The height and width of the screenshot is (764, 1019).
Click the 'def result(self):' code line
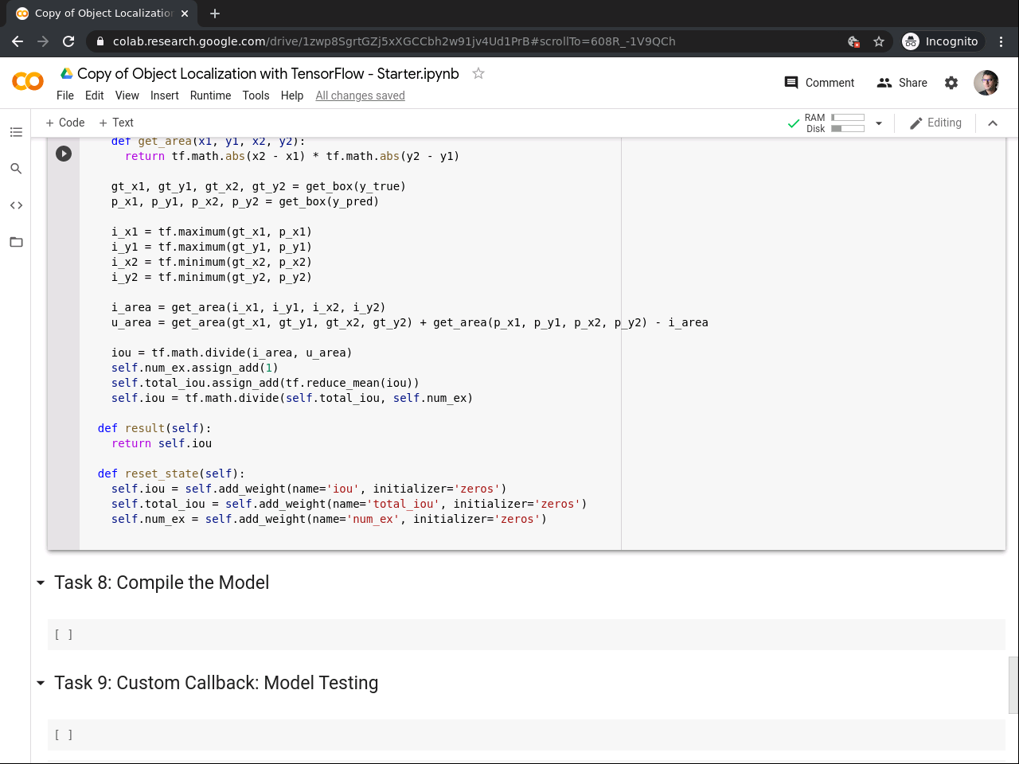[x=155, y=428]
